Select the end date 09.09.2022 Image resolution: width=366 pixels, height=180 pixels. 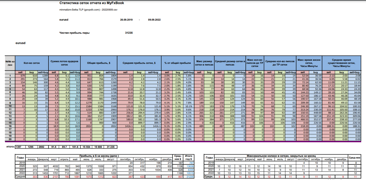coord(154,20)
